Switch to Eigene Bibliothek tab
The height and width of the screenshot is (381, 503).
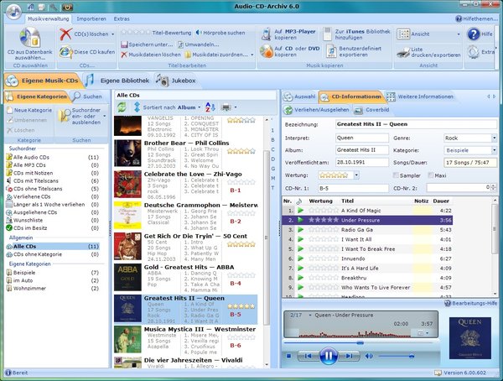click(x=117, y=81)
